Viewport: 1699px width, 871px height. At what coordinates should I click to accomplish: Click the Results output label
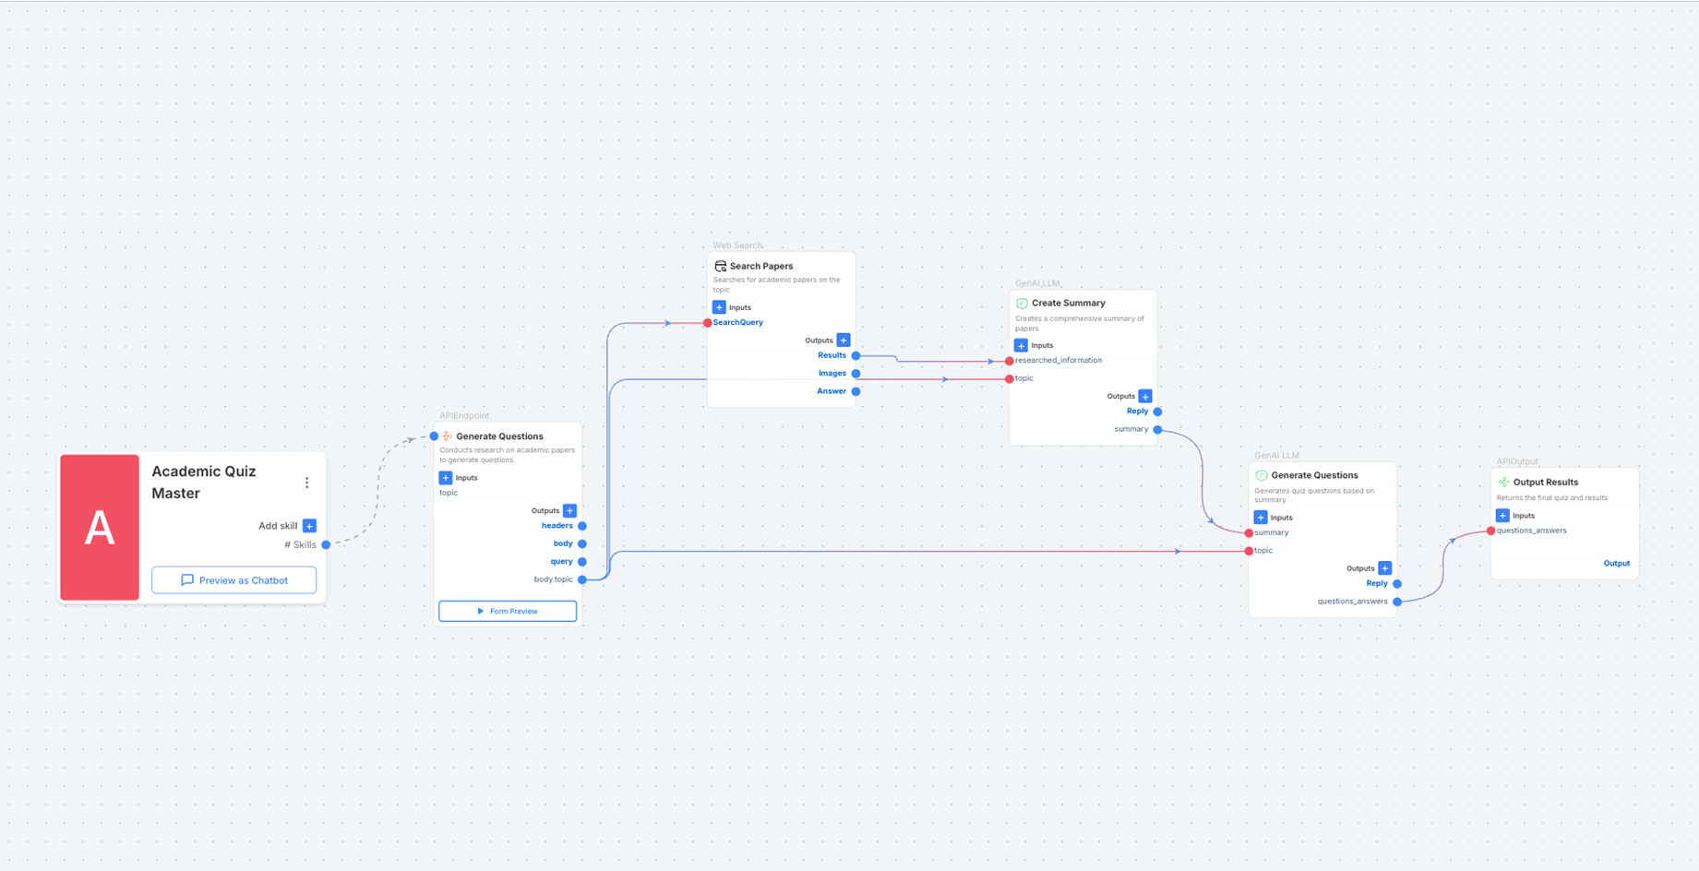(x=832, y=355)
